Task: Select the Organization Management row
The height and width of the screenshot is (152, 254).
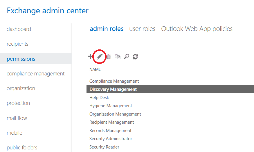Action: click(115, 114)
